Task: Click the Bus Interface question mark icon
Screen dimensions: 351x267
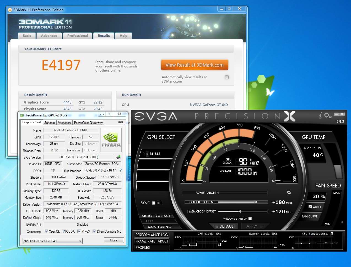Action: click(x=121, y=170)
